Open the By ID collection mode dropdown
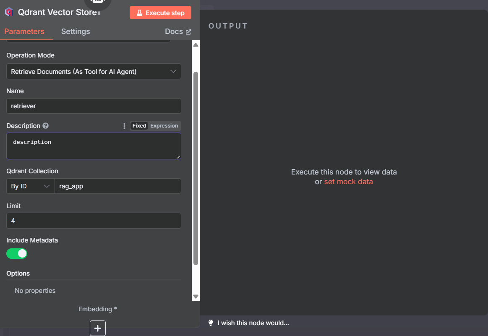Image resolution: width=488 pixels, height=336 pixels. [x=31, y=186]
